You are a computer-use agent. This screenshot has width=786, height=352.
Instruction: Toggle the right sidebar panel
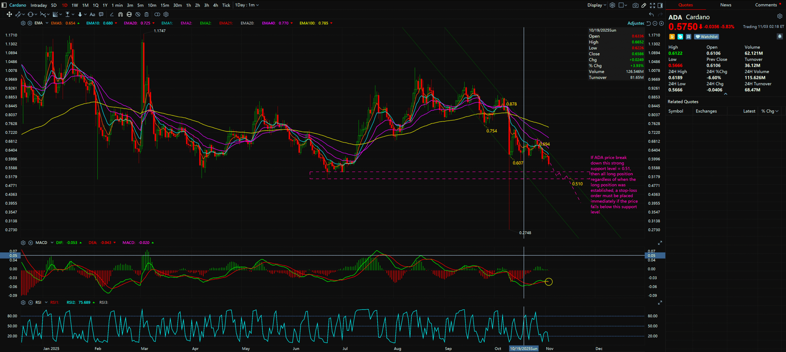click(x=660, y=5)
